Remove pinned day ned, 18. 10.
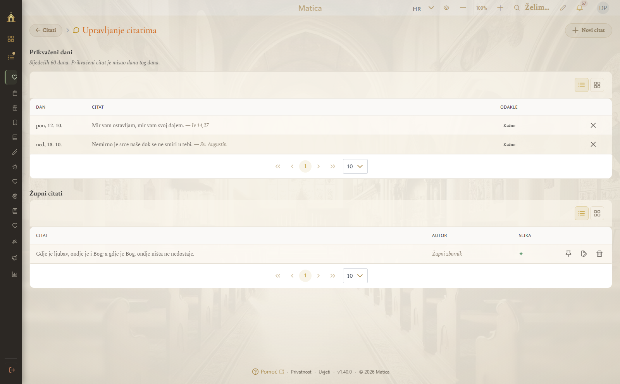The image size is (620, 384). (593, 144)
